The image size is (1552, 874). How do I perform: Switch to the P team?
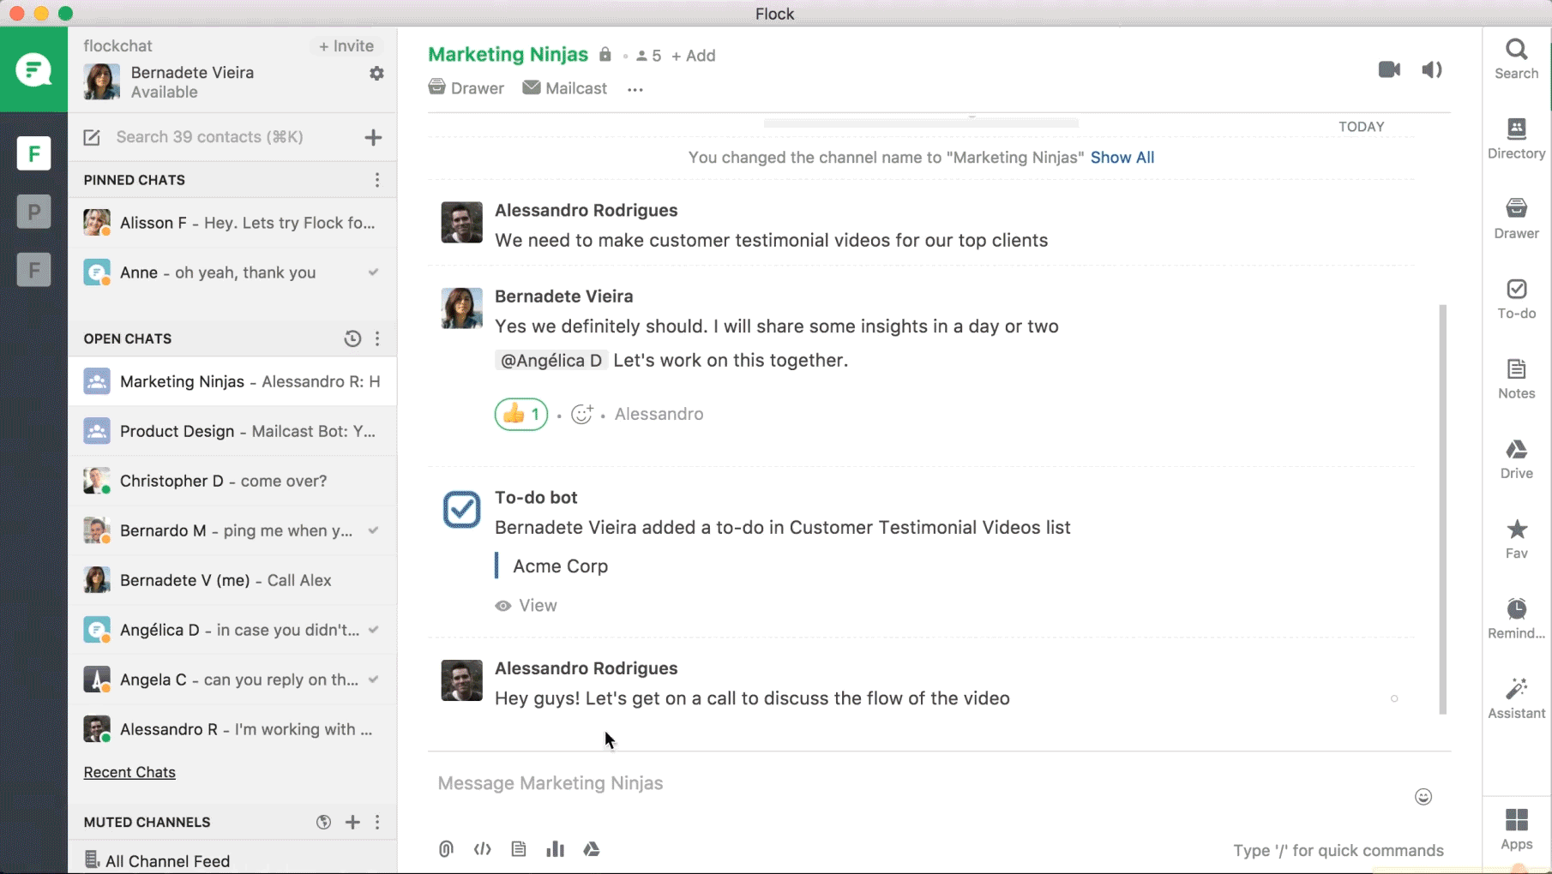33,212
